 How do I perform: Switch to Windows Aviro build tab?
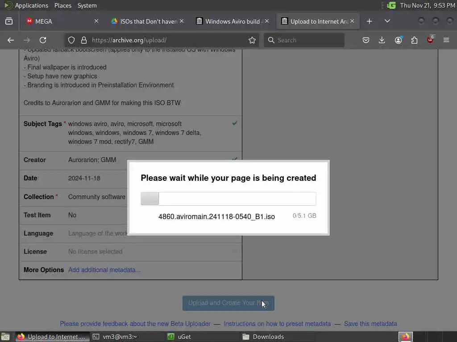point(232,21)
